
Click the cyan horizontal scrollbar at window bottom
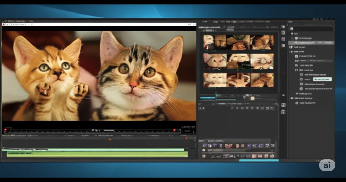point(259,160)
